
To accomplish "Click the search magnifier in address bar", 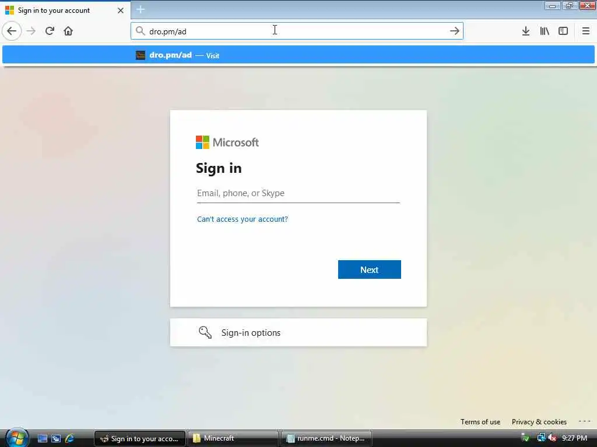I will pyautogui.click(x=140, y=31).
